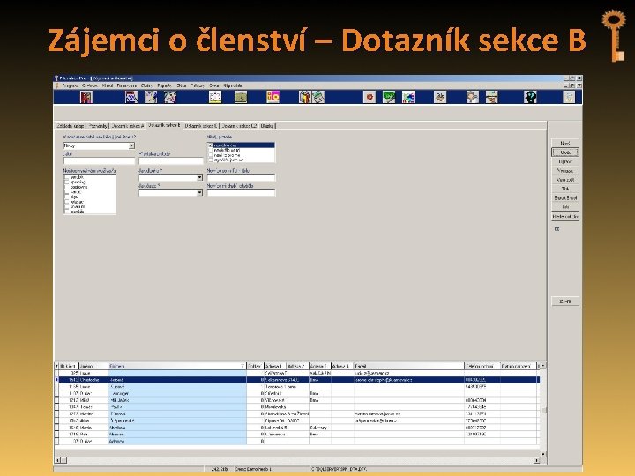
Task: Tick the last checkbox in the upper checklist
Action: pos(211,160)
